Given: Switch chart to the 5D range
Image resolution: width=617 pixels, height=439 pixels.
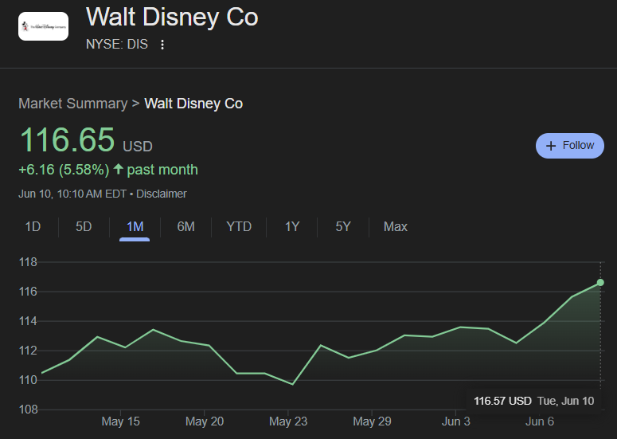Looking at the screenshot, I should [84, 227].
